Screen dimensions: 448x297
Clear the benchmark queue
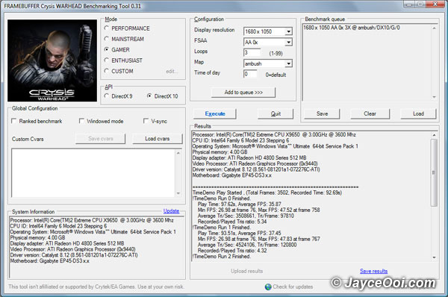pos(370,113)
